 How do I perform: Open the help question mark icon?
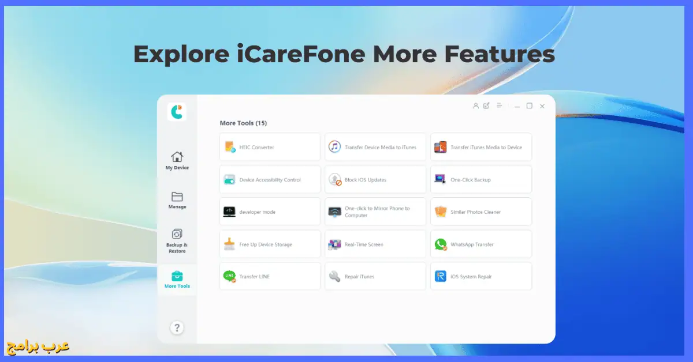(x=177, y=328)
